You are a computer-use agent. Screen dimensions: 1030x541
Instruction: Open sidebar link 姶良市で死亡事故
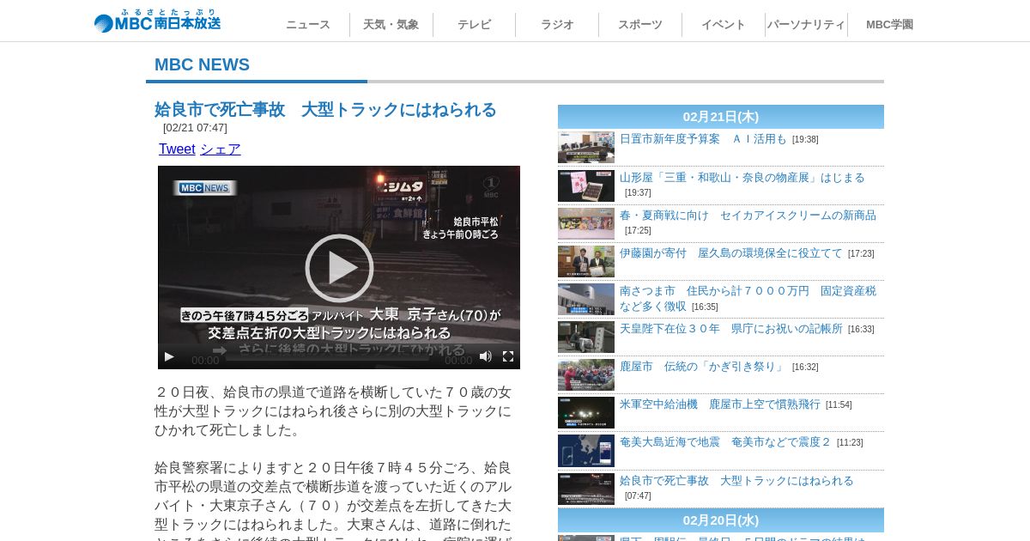[736, 481]
